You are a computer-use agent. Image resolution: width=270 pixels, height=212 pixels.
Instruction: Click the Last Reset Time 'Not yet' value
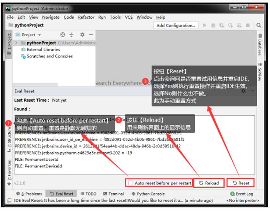59,100
